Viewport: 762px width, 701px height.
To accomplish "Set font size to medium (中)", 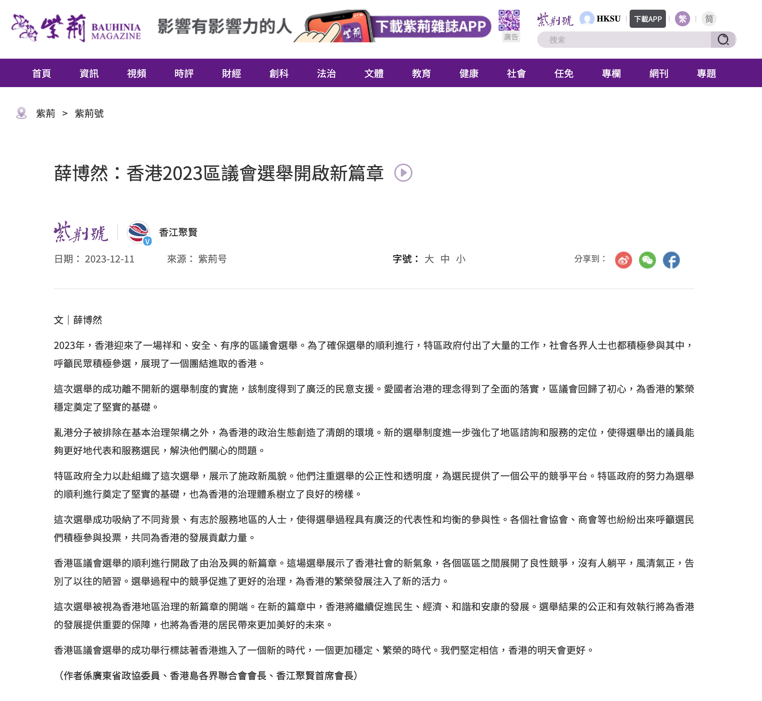I will [445, 259].
